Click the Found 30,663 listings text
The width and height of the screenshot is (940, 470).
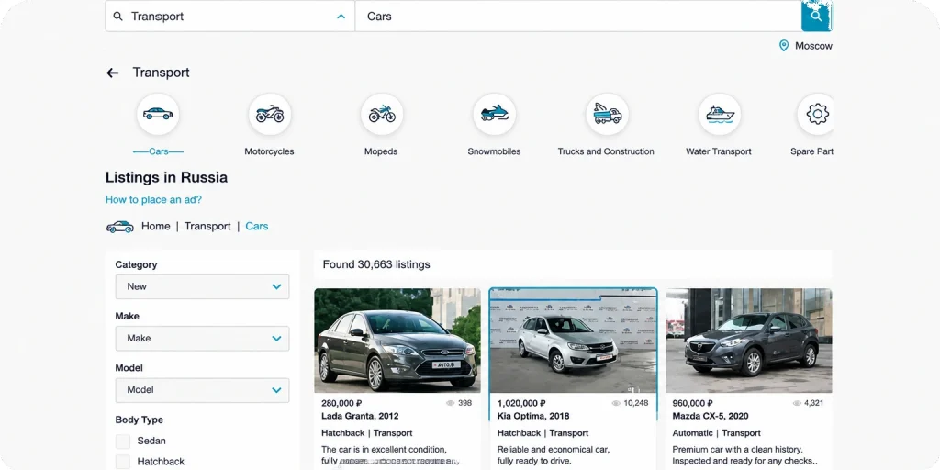376,264
